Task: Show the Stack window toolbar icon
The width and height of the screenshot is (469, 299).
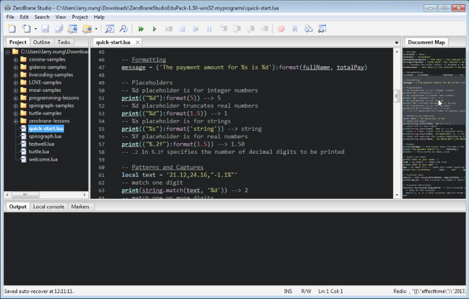Action: 308,29
